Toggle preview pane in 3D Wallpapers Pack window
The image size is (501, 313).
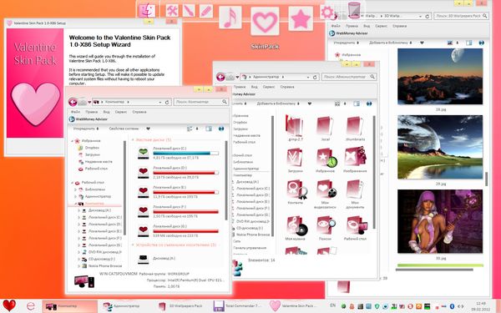468,43
